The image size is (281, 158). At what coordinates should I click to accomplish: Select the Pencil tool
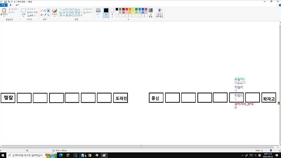tap(41, 11)
